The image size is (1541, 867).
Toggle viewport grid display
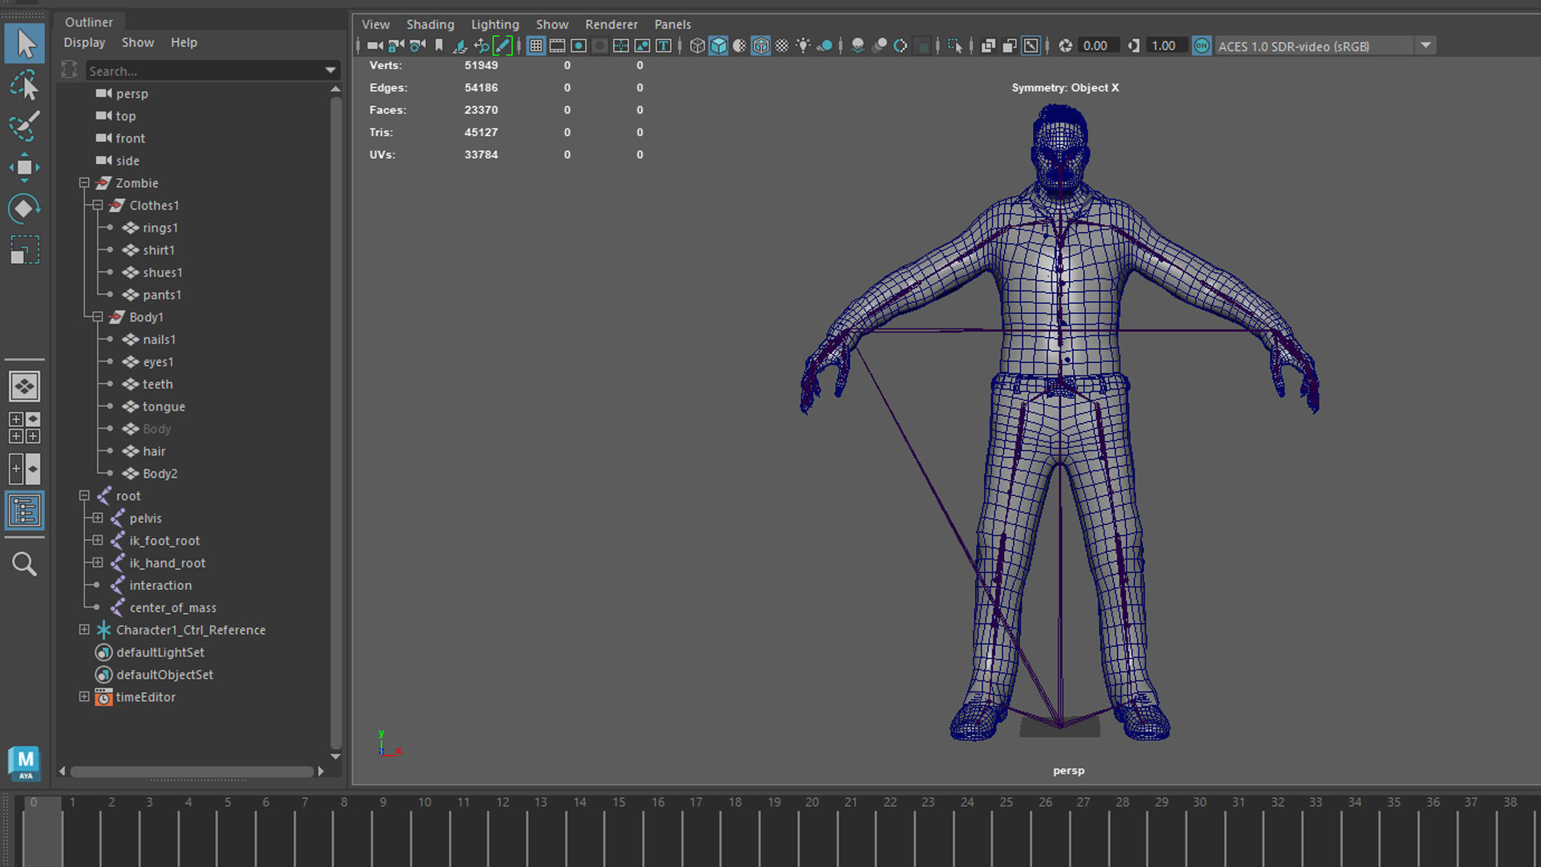click(536, 46)
